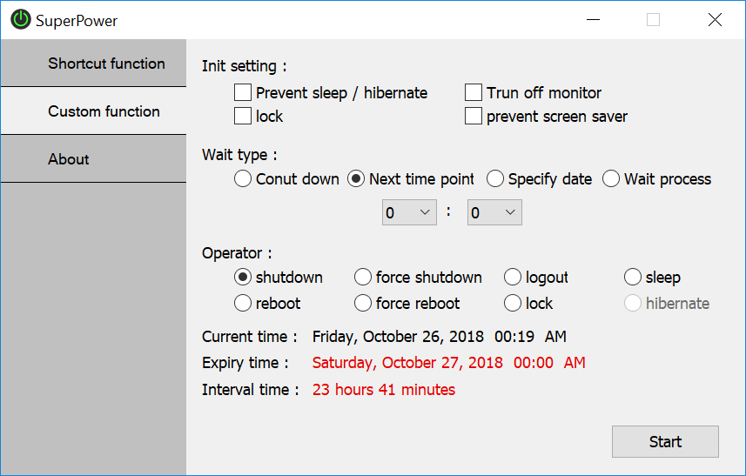Select the Wait process option
The height and width of the screenshot is (476, 746).
611,179
